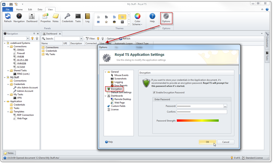
Task: Show the Credentials panel key icon
Action: point(67,18)
